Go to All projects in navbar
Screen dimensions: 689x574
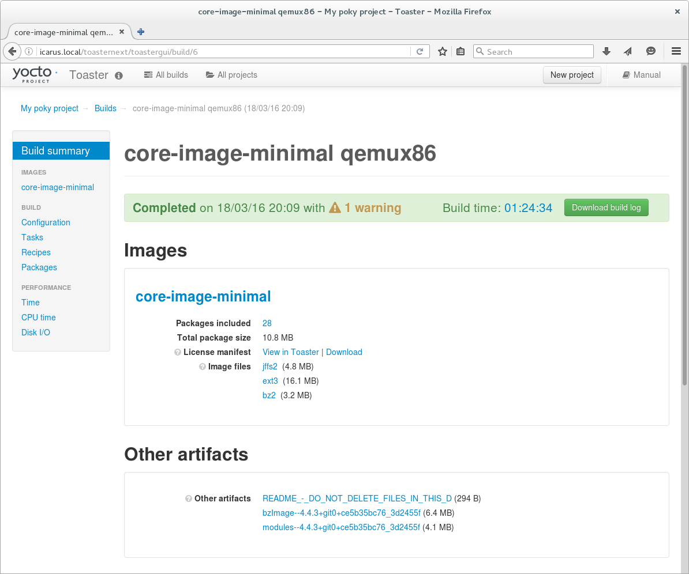point(231,75)
